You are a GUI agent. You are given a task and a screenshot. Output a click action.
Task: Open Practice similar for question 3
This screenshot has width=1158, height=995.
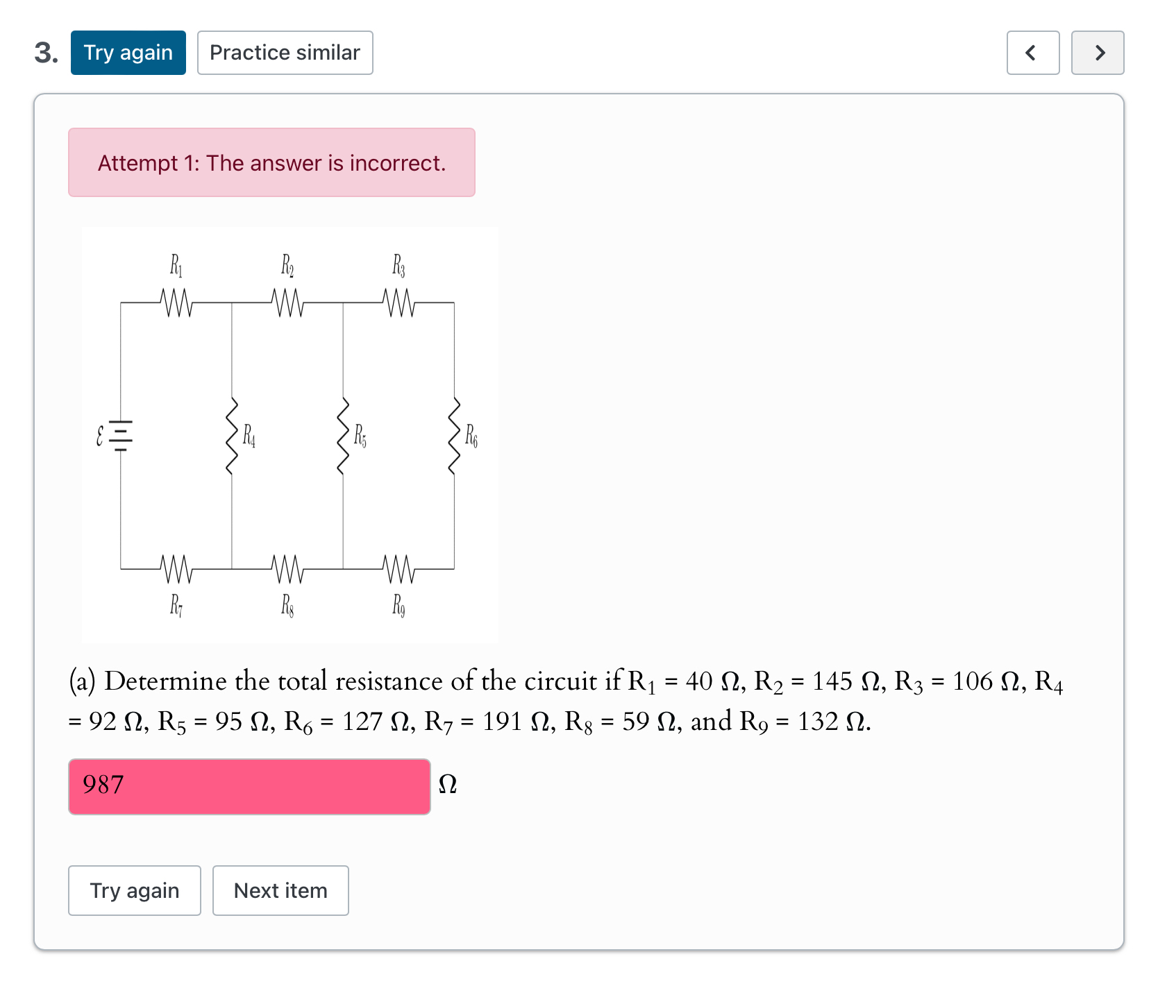pyautogui.click(x=285, y=52)
